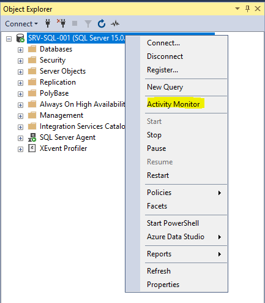Click the Filter funnel toolbar icon

click(x=88, y=24)
